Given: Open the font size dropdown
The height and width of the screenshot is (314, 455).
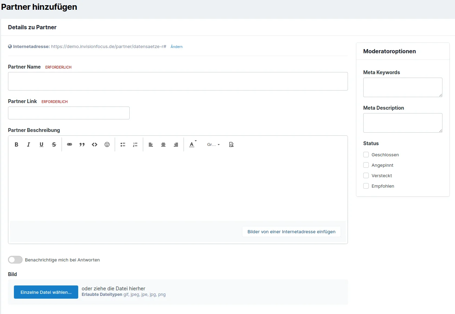Looking at the screenshot, I should click(x=213, y=144).
